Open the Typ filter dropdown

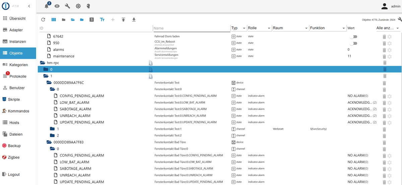239,28
